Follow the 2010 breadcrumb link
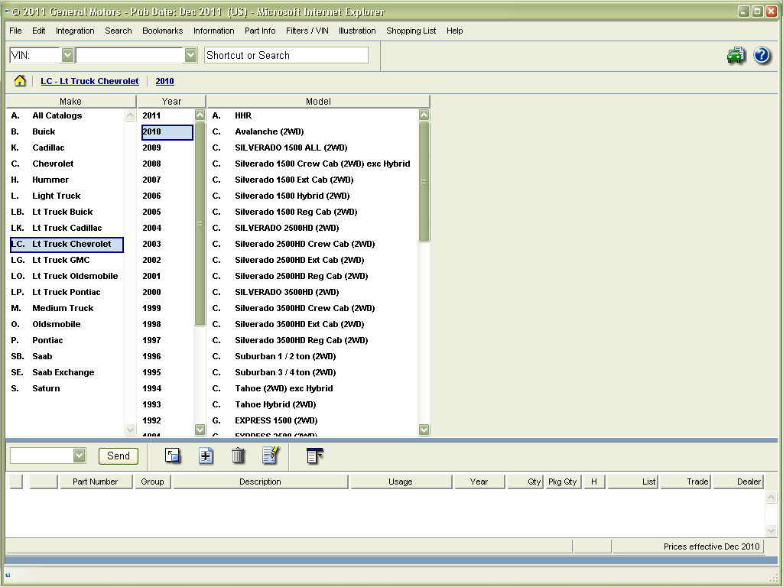The width and height of the screenshot is (783, 587). click(165, 81)
